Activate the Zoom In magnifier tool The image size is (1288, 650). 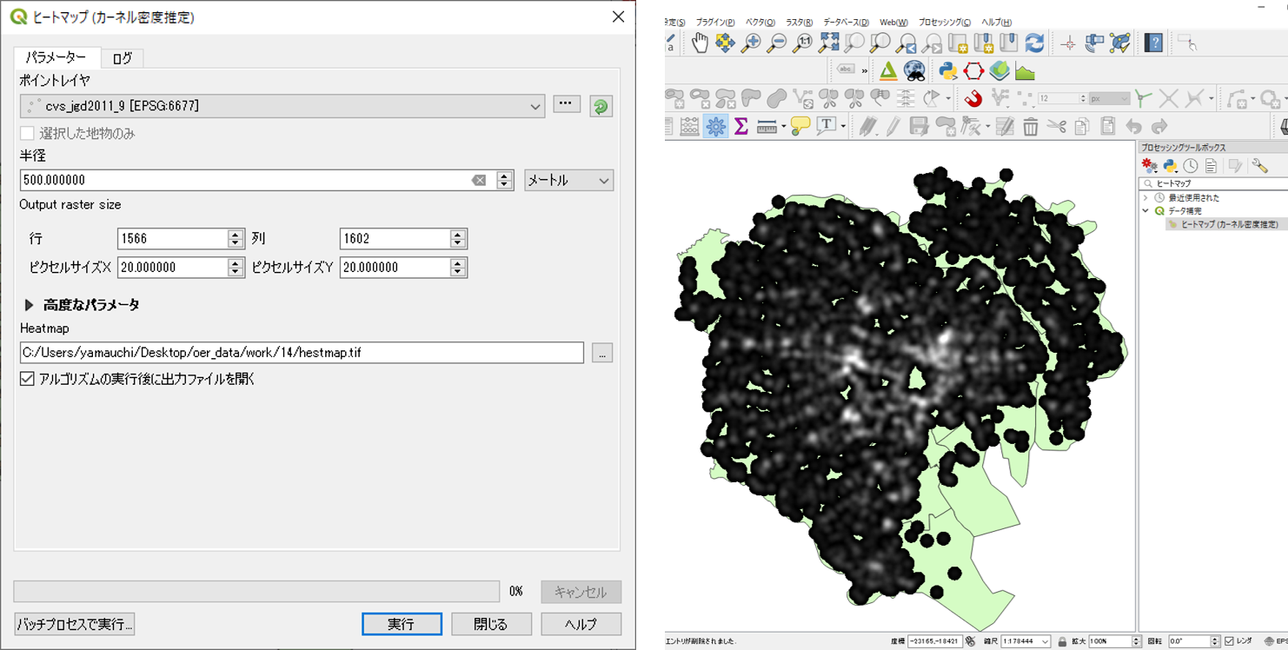point(751,43)
